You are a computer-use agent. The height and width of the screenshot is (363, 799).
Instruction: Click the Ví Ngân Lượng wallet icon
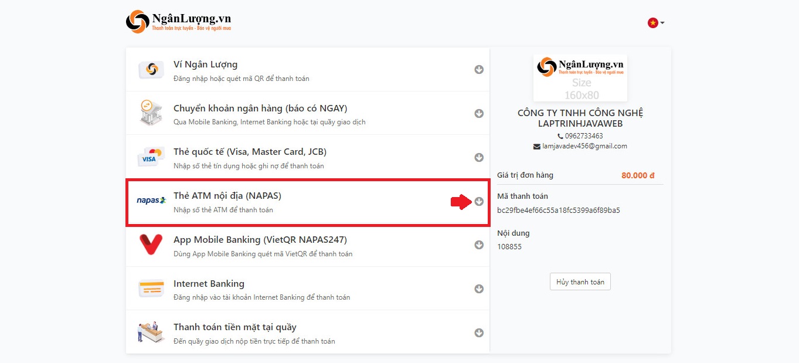coord(151,70)
